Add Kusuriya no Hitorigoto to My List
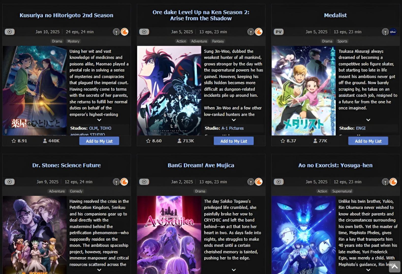The width and height of the screenshot is (402, 274). tap(99, 141)
